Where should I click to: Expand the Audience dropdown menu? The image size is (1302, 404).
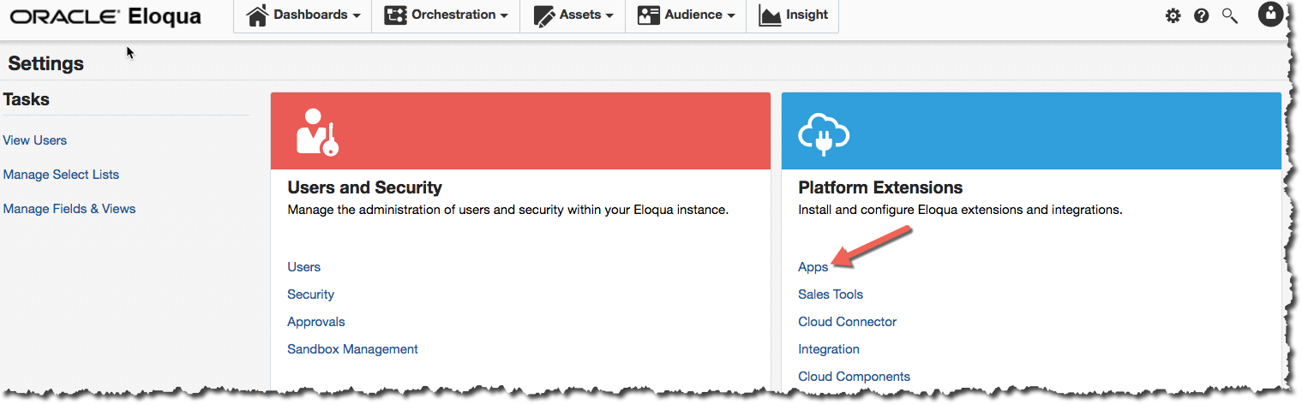686,15
